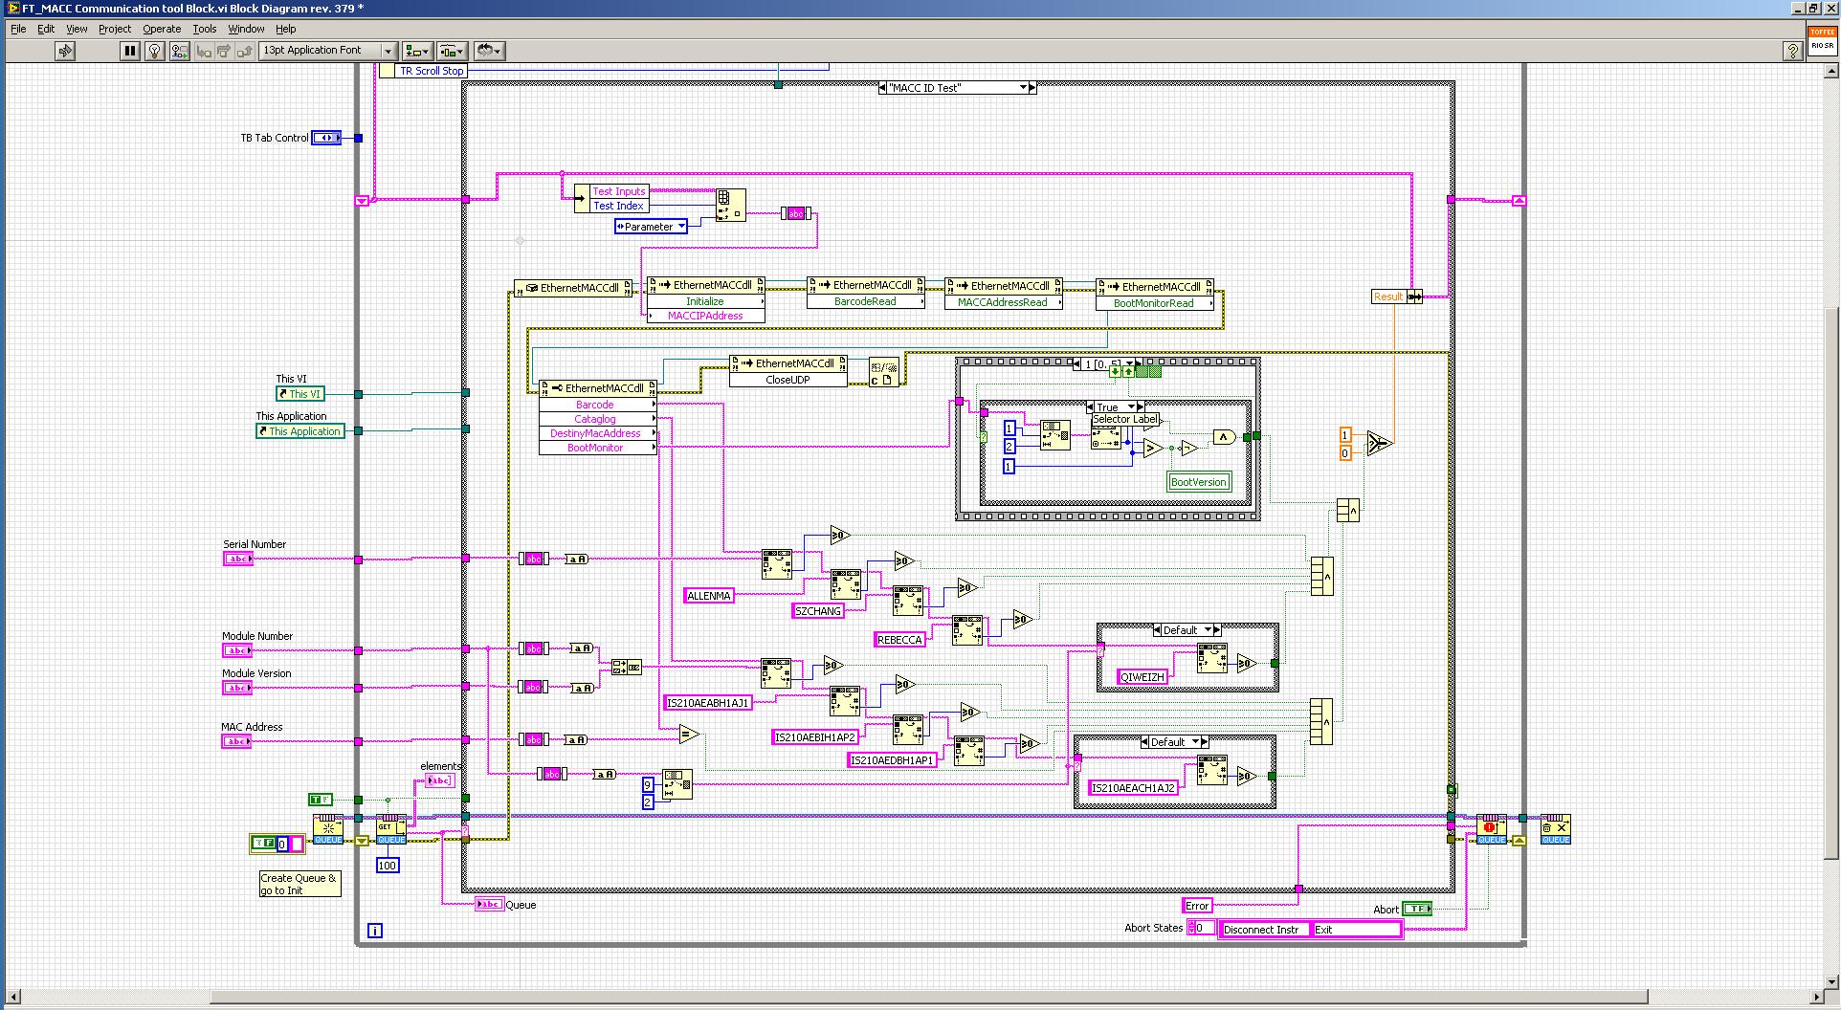1841x1010 pixels.
Task: Click the Step Out toolbar icon
Action: (x=244, y=51)
